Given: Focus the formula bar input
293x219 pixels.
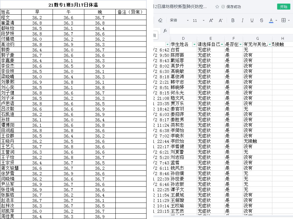Looking at the screenshot, I should (231, 30).
